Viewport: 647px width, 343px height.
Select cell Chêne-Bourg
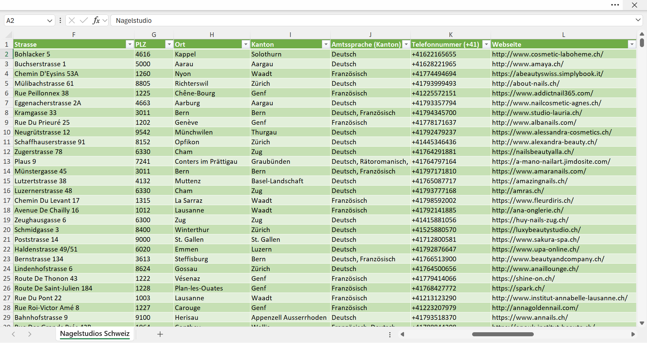pyautogui.click(x=212, y=93)
